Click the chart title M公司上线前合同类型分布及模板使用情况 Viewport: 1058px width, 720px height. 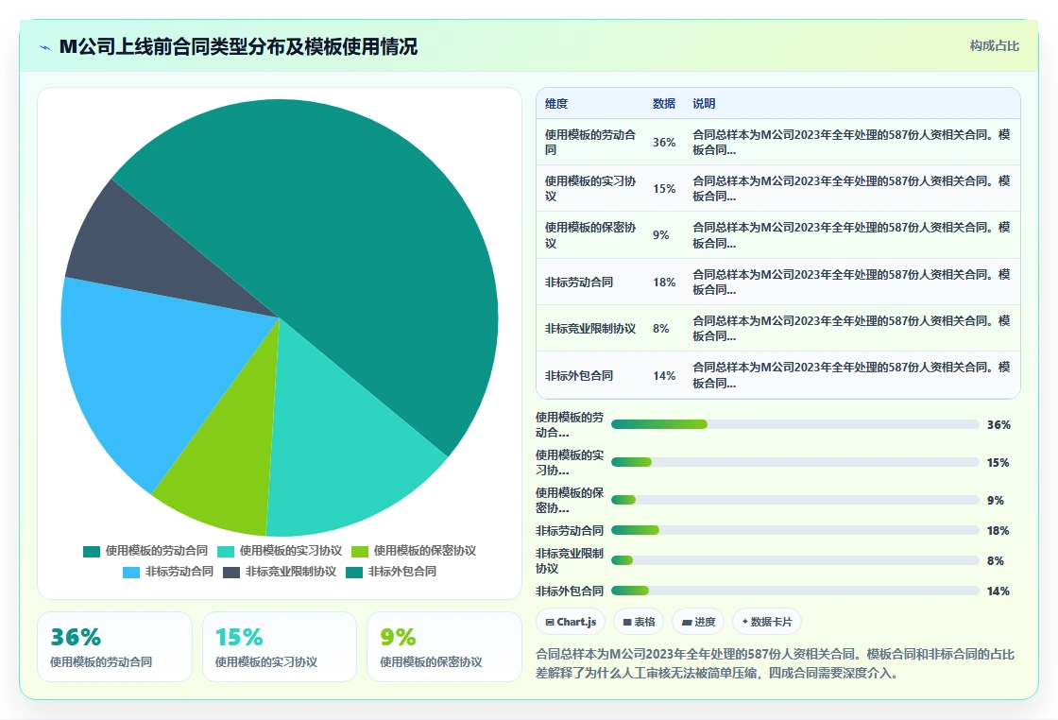[x=238, y=46]
